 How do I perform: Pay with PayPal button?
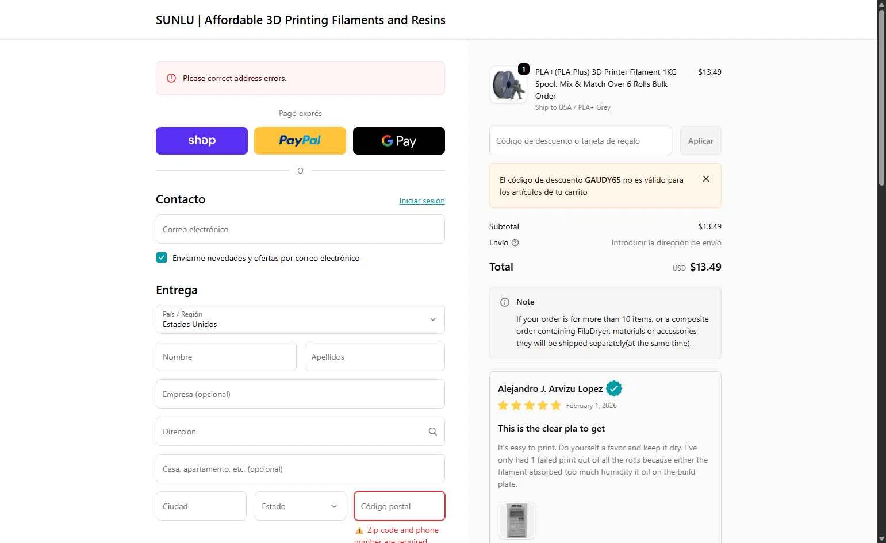point(300,141)
